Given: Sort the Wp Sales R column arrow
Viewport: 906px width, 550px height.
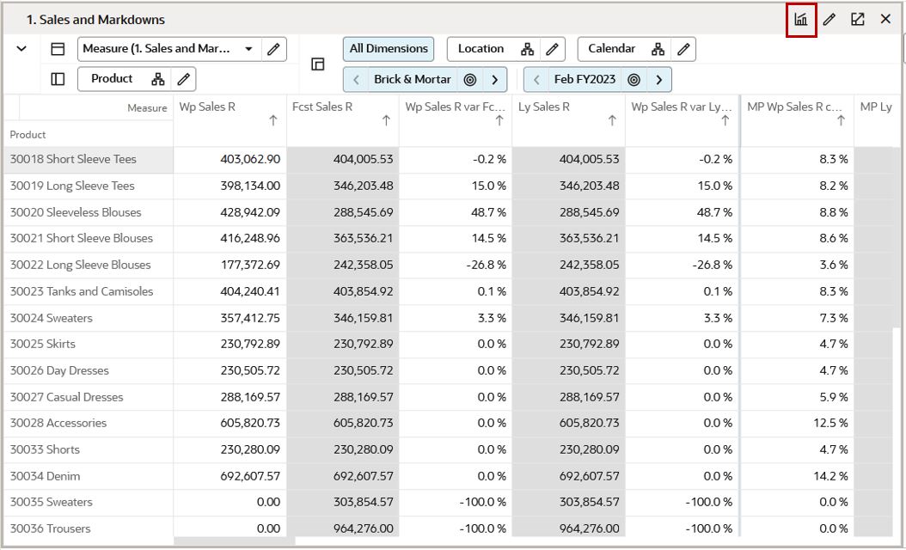Looking at the screenshot, I should point(273,120).
